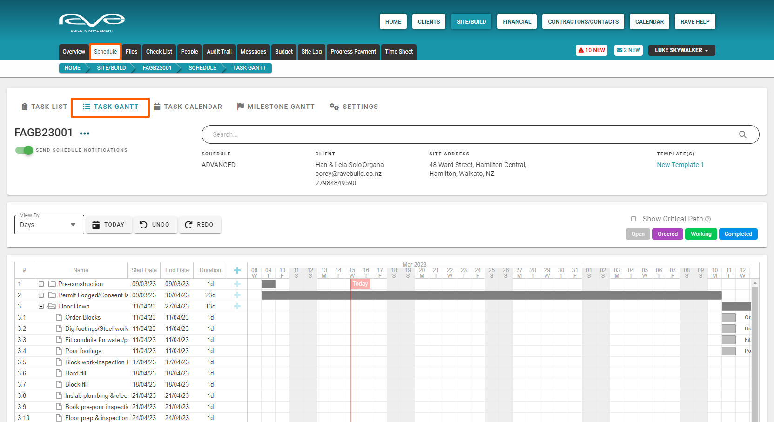The width and height of the screenshot is (774, 422).
Task: Open the three-dot menu next to FAGB23001
Action: pos(85,134)
